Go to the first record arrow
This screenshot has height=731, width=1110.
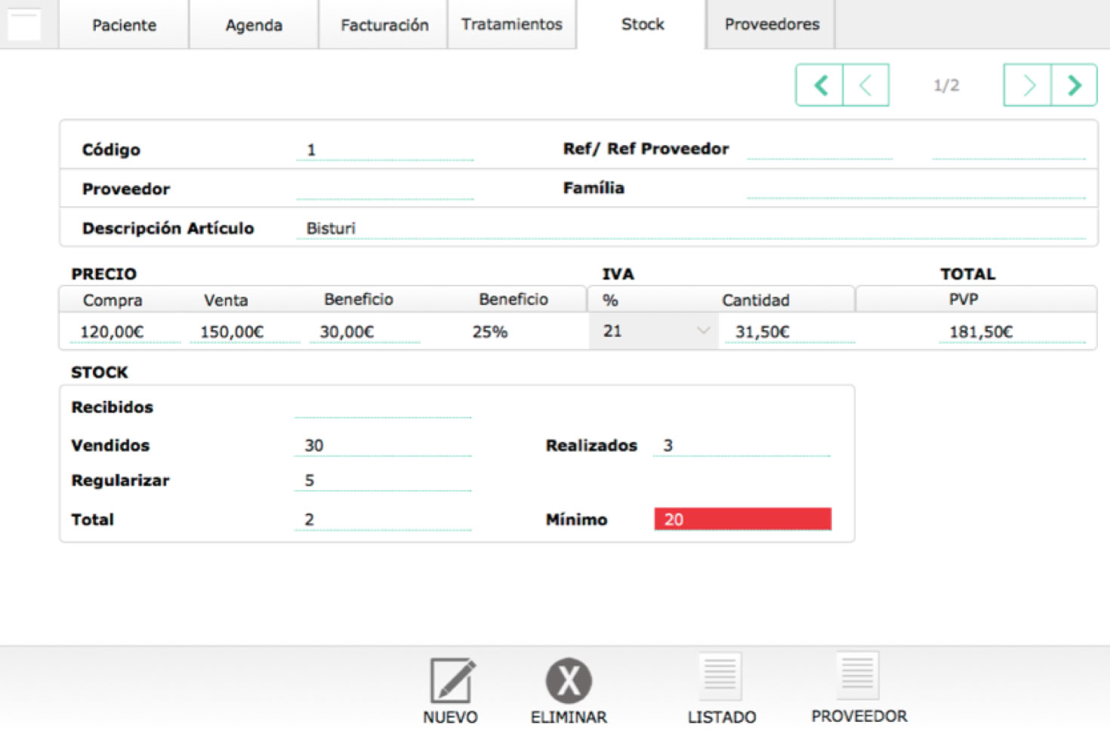click(820, 85)
